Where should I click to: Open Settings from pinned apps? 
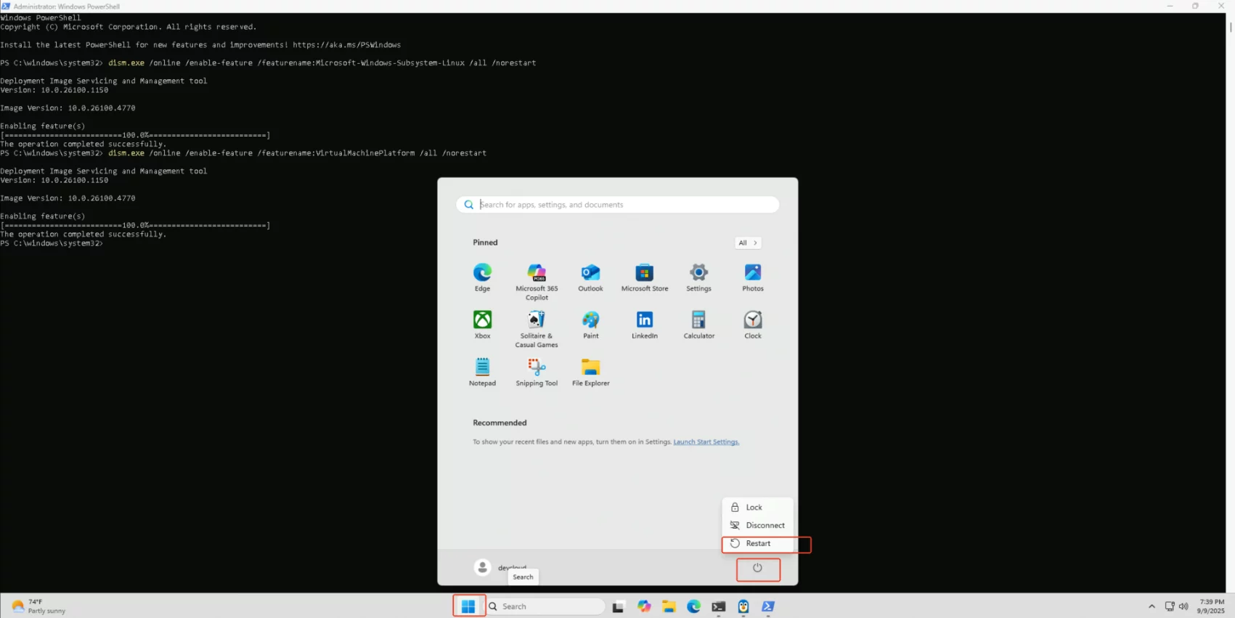698,277
